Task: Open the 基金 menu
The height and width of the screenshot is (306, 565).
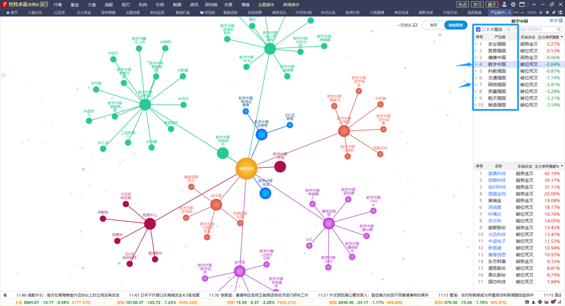Action: 75,5
